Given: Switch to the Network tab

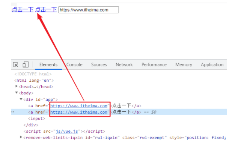Looking at the screenshot, I should pos(124,65).
